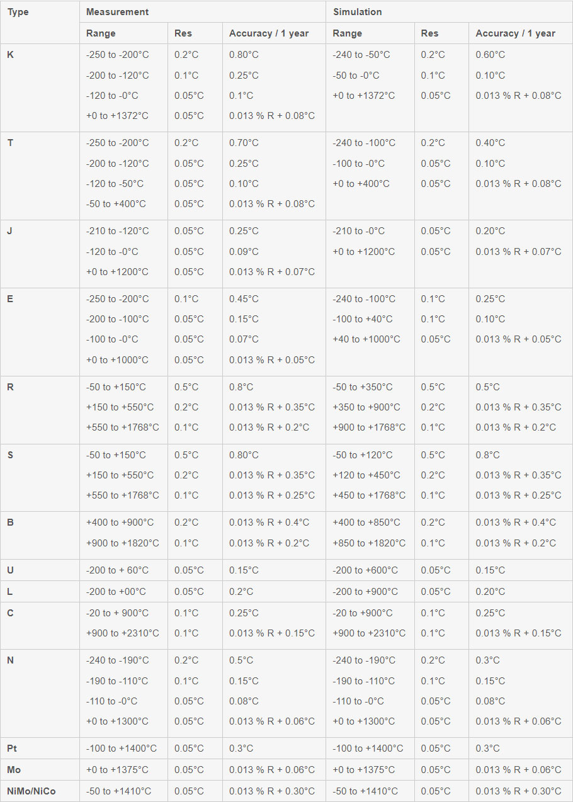
Task: Click the NiMo/NiCo type label
Action: pyautogui.click(x=31, y=791)
